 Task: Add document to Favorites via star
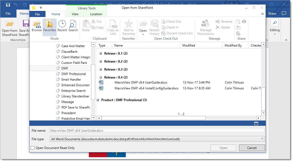pos(129,27)
